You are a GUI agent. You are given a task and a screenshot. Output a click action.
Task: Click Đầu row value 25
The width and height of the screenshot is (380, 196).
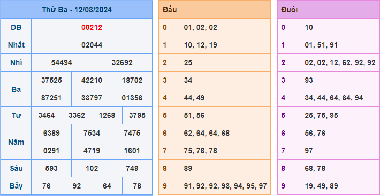coord(188,63)
